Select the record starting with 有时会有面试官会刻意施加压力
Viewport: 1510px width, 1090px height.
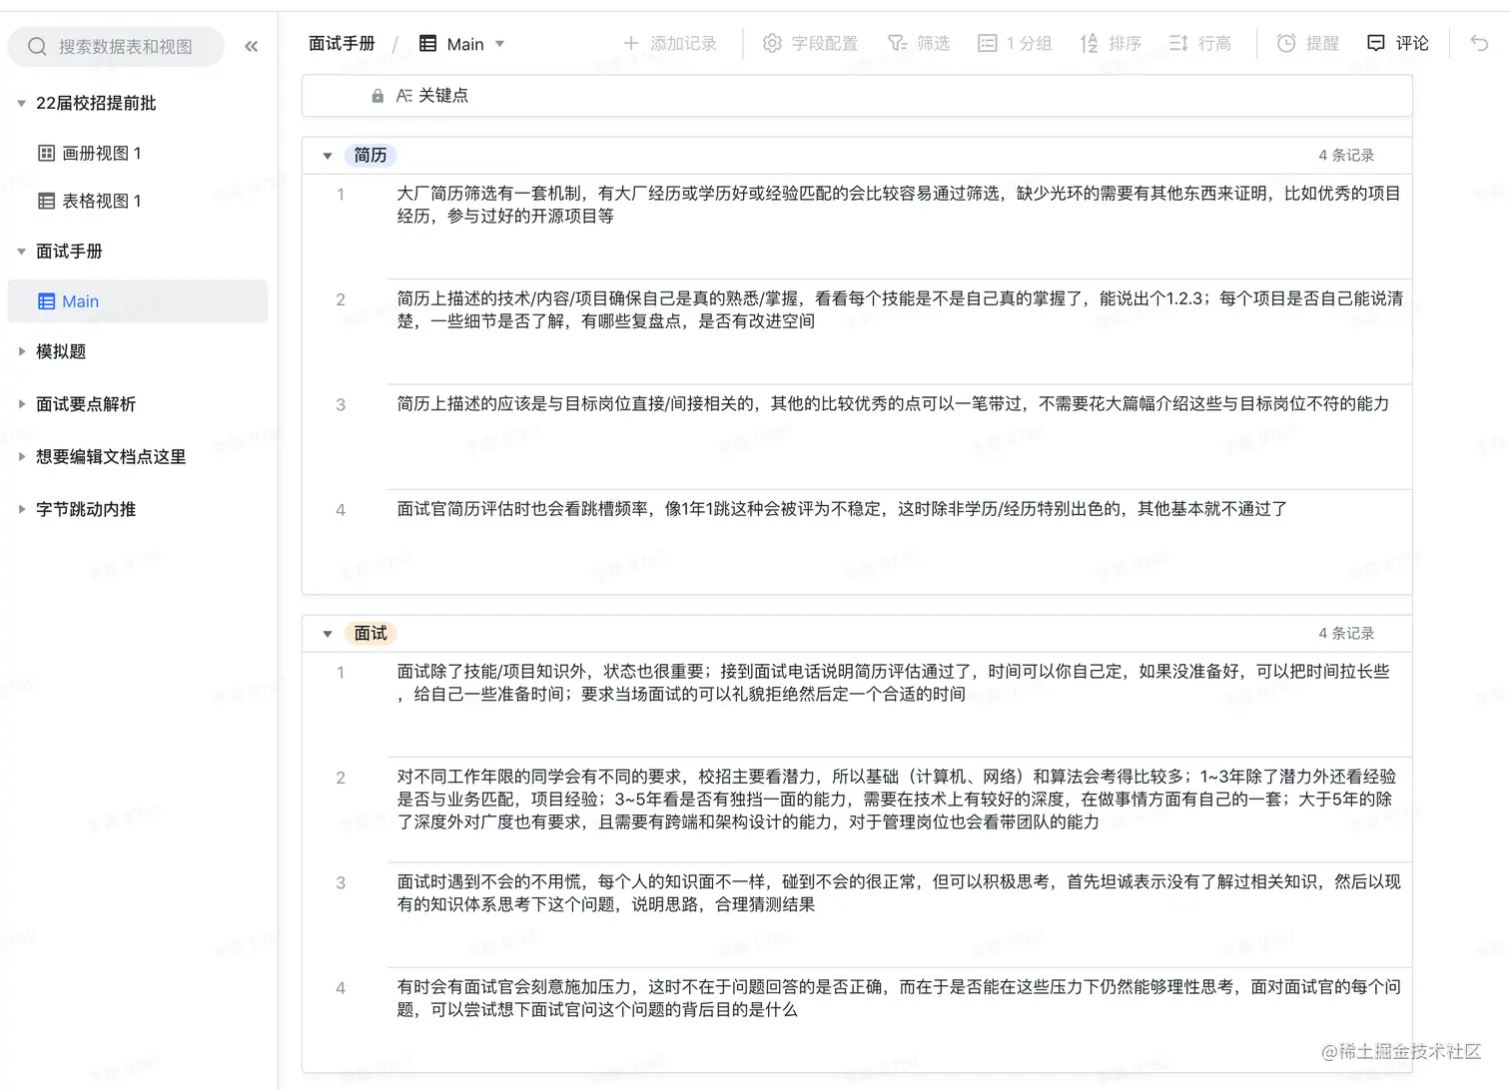[x=857, y=1020]
